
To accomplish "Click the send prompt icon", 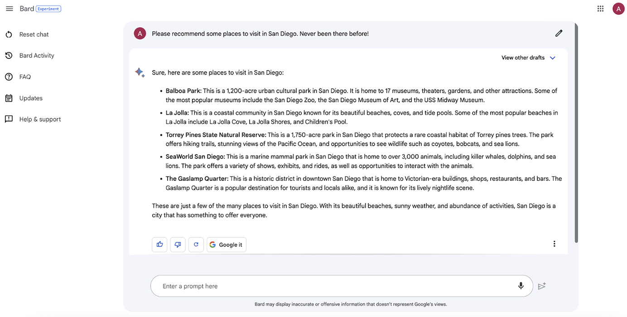I will point(542,286).
